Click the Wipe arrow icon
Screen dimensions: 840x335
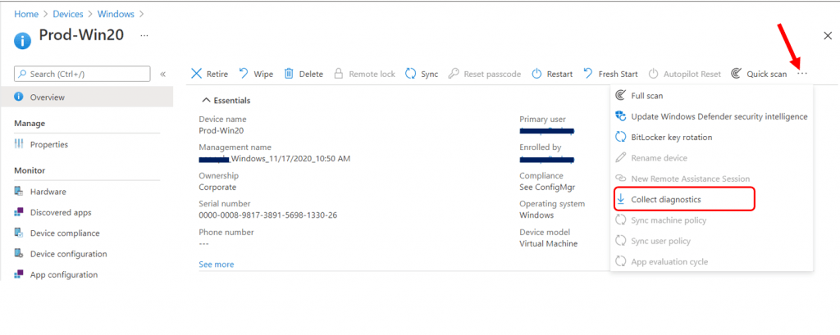click(x=244, y=74)
